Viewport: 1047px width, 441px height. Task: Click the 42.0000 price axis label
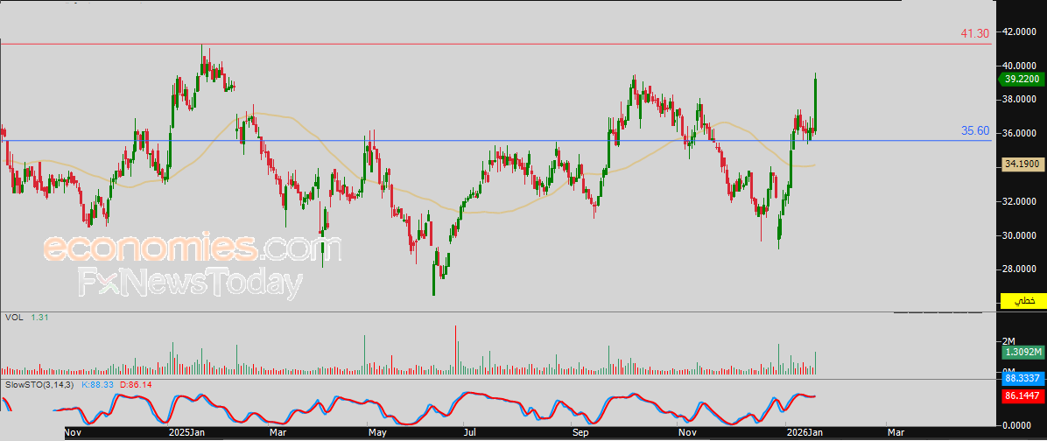(1021, 32)
